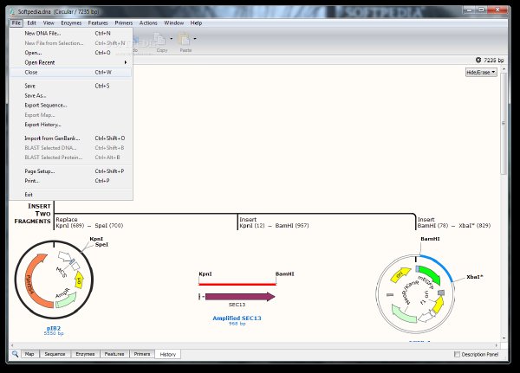520x373 pixels.
Task: Select Close in the File menu
Action: click(x=71, y=72)
